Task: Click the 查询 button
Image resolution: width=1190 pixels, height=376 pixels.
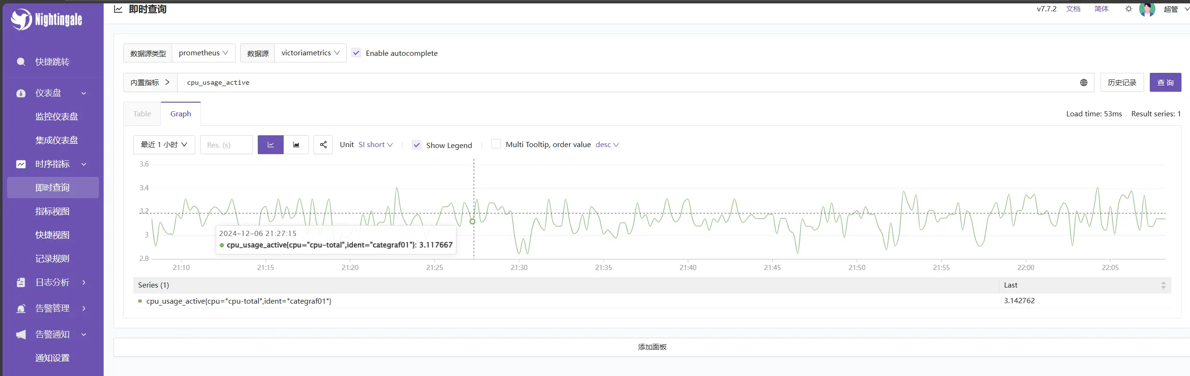Action: click(1165, 83)
